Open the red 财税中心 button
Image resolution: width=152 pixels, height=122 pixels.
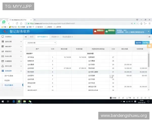click(x=99, y=31)
